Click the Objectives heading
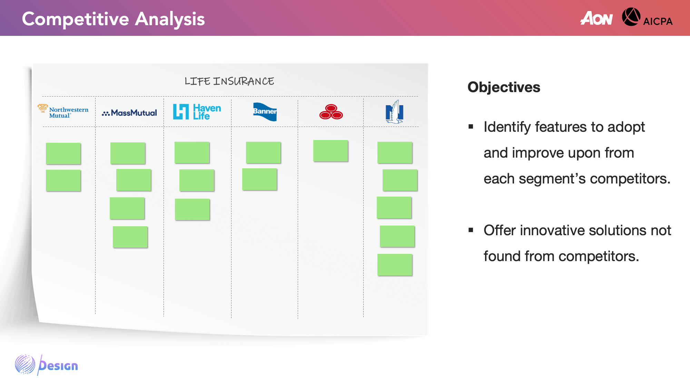The width and height of the screenshot is (690, 388). pos(504,87)
